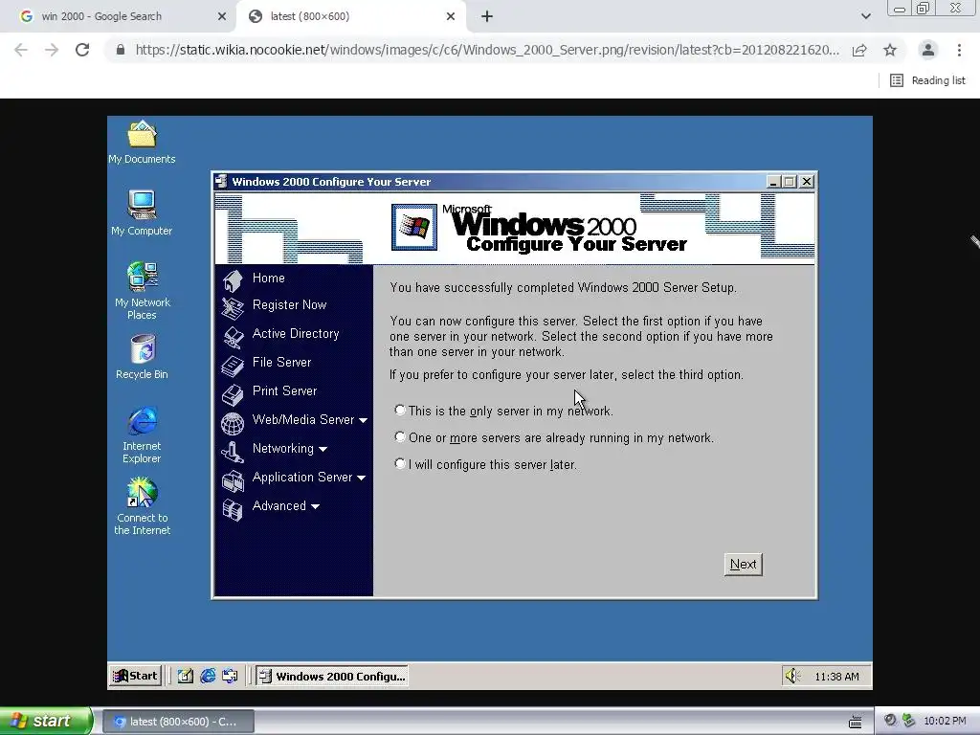Click the Print Server printer icon
Viewport: 980px width, 735px height.
pyautogui.click(x=233, y=394)
